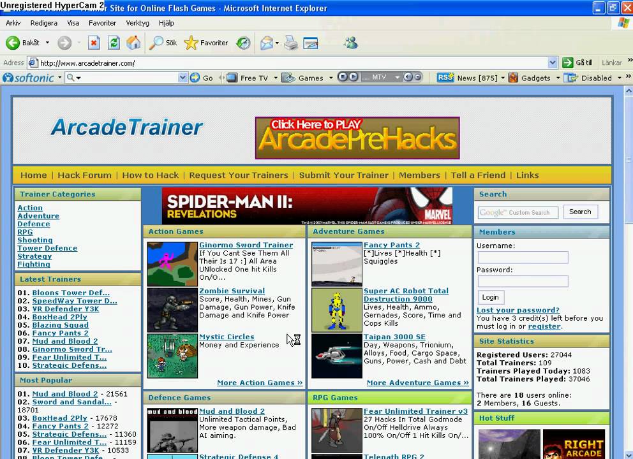The height and width of the screenshot is (459, 633).
Task: Open the MTV station dropdown
Action: [x=398, y=76]
